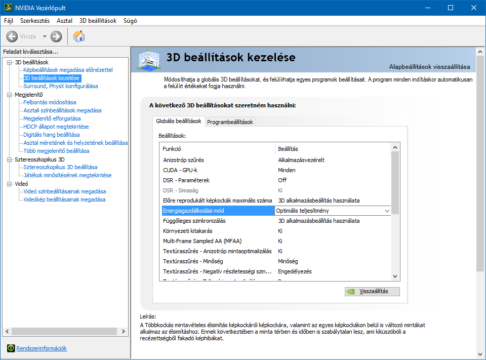Select the DSR - Paraméterek row
The width and height of the screenshot is (486, 360).
[276, 180]
